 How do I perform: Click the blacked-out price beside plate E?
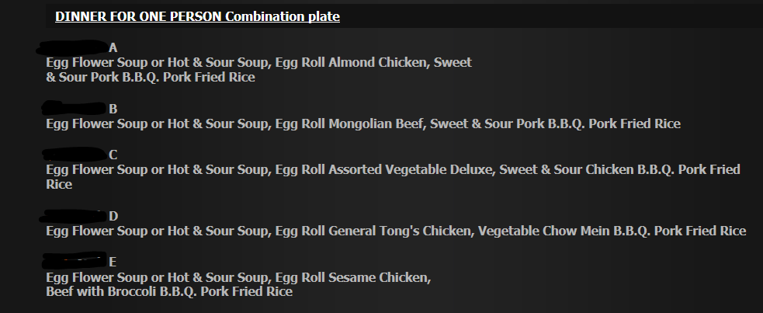74,261
